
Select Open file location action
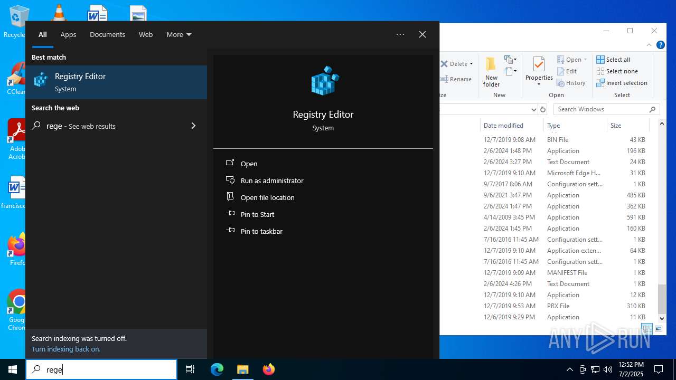pyautogui.click(x=267, y=197)
